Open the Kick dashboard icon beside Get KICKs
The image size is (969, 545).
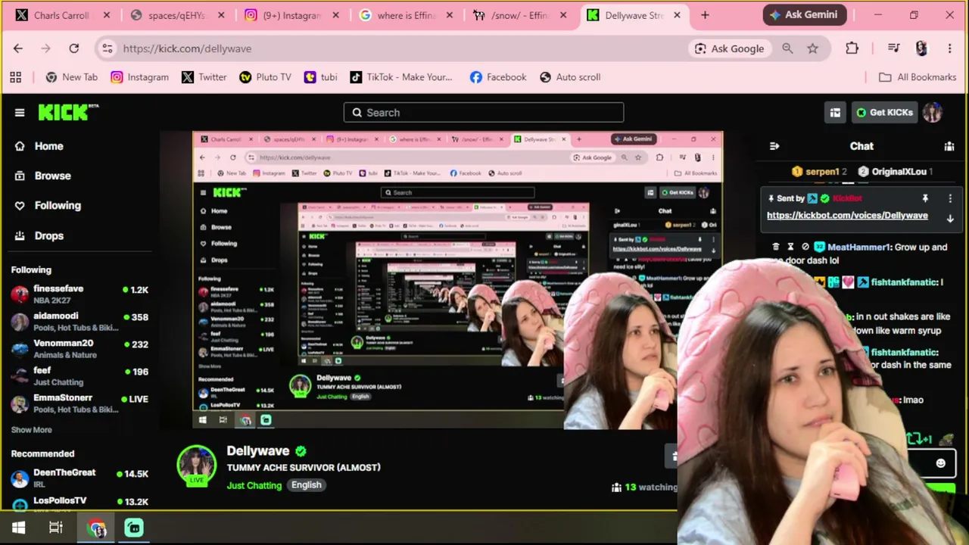click(835, 113)
